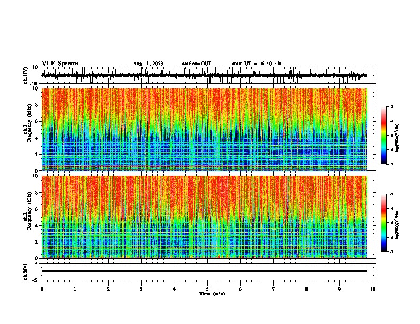Click the ch.1 voltage waveform trace panel
The height and width of the screenshot is (324, 420).
[x=207, y=75]
